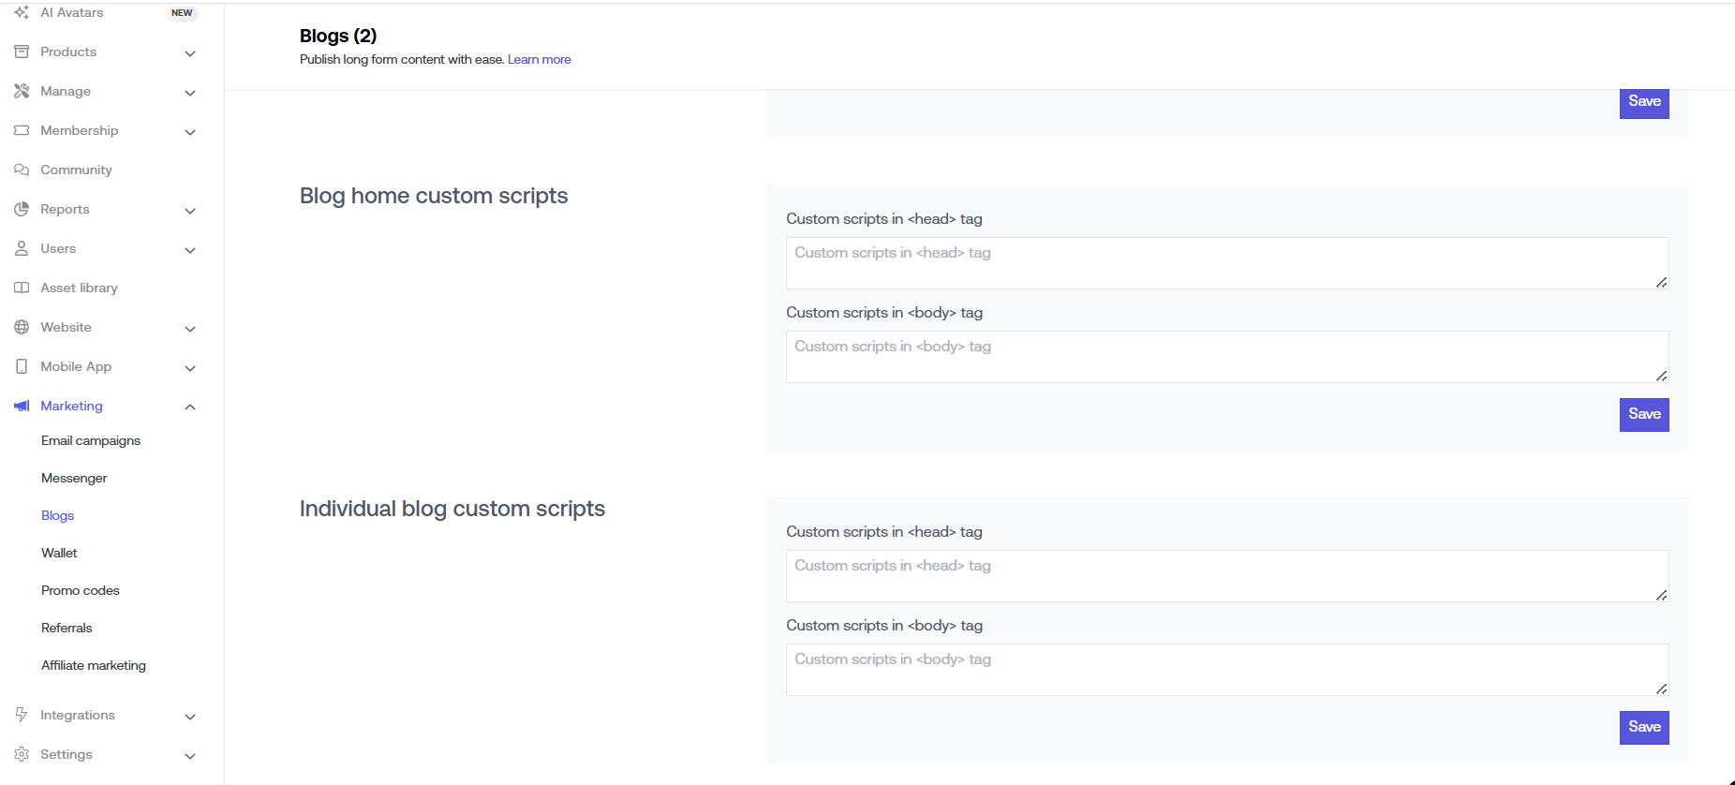Click the Products box icon
The height and width of the screenshot is (785, 1735).
(x=22, y=52)
